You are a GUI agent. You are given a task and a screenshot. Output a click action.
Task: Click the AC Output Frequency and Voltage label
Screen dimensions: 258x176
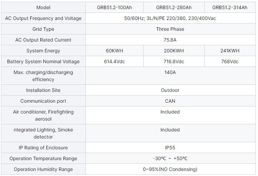(43, 18)
